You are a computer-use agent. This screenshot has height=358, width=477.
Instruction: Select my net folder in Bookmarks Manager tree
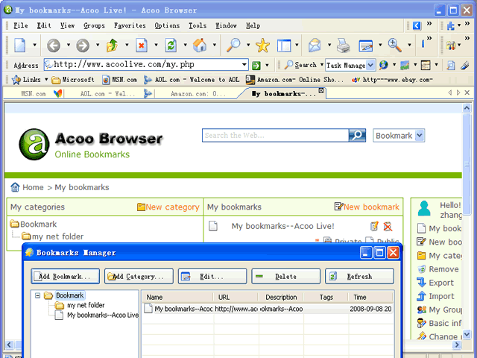86,305
